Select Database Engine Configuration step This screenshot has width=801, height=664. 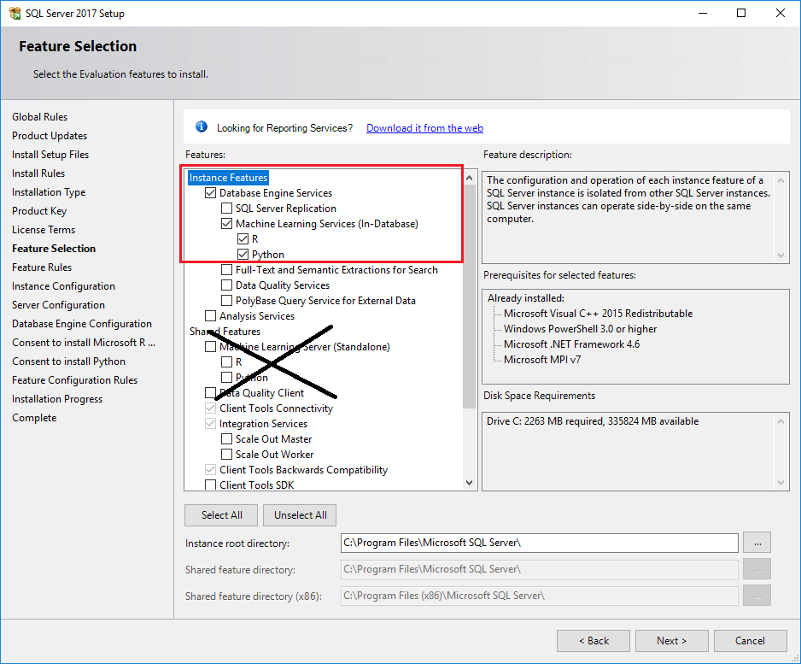point(82,323)
